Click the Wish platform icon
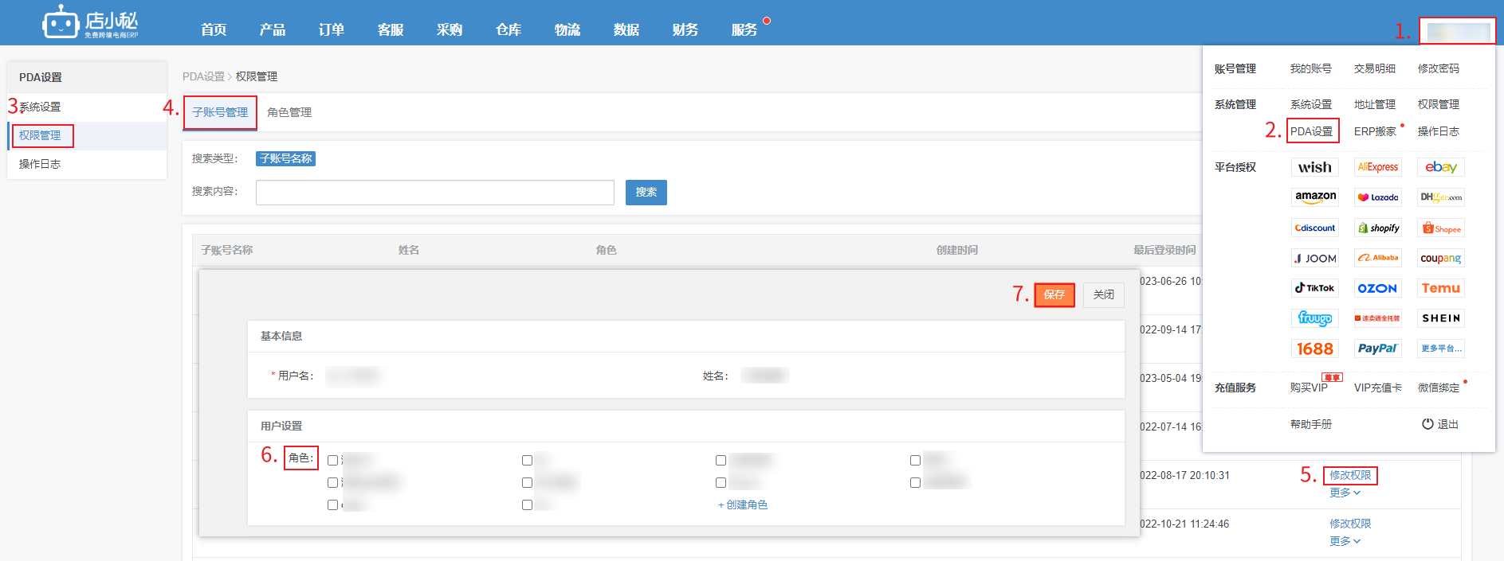Image resolution: width=1504 pixels, height=561 pixels. coord(1314,167)
